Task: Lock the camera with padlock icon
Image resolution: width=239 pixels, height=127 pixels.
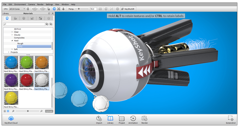Action: pyautogui.click(x=48, y=9)
